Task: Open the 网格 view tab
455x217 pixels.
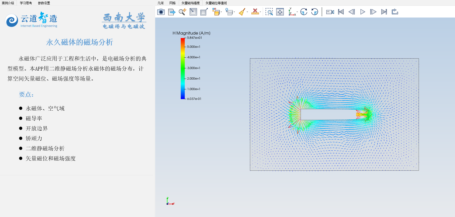Action: point(172,3)
